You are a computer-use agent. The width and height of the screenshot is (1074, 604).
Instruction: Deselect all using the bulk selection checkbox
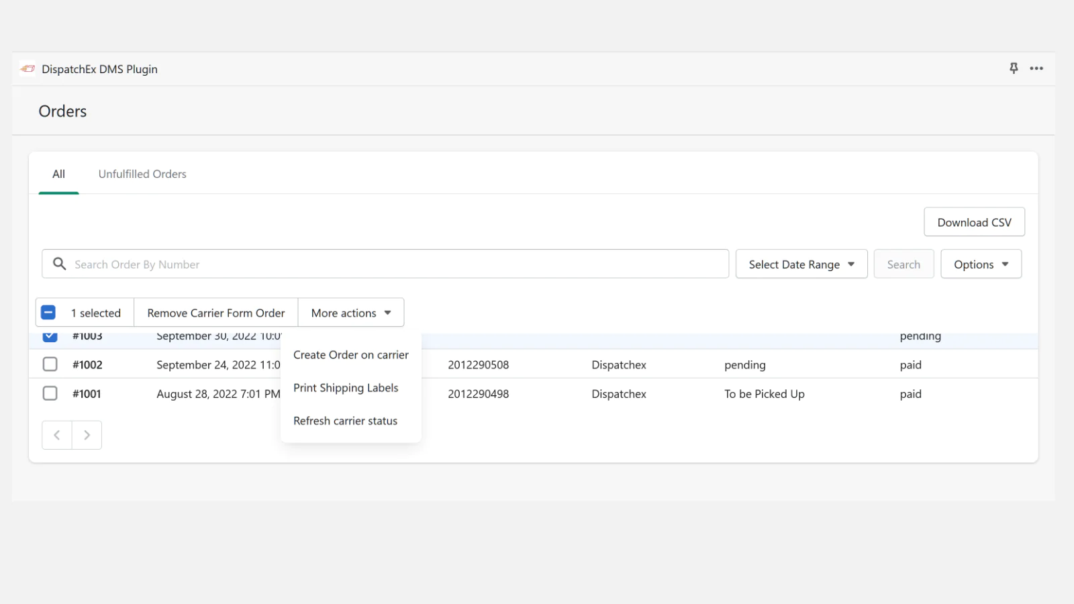click(48, 313)
